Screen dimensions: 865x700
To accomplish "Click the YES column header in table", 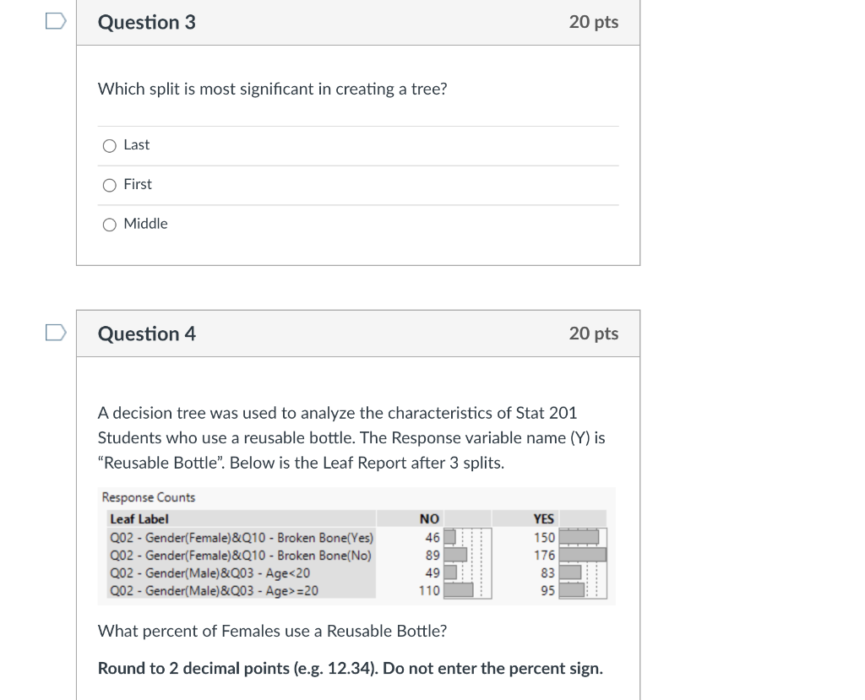I will tap(543, 519).
